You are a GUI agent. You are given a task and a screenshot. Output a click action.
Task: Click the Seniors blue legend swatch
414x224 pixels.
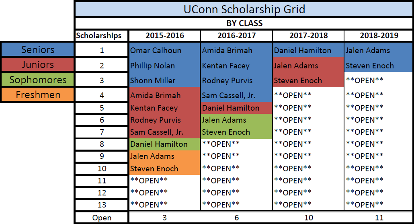(37, 49)
